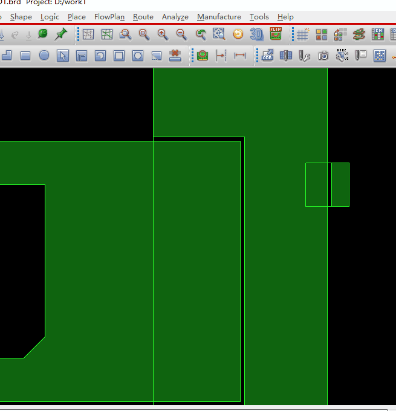Click the cross-section layer stack icon

[359, 34]
